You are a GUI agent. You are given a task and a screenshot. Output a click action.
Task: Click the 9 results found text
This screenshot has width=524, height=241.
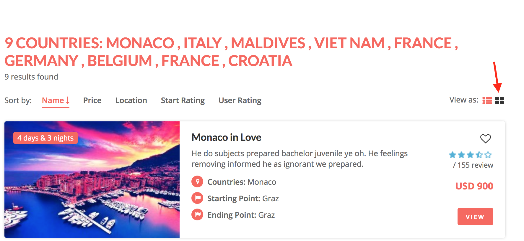[x=31, y=77]
